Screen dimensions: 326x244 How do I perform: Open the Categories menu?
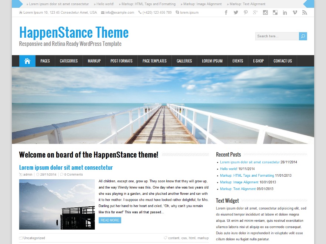point(69,61)
